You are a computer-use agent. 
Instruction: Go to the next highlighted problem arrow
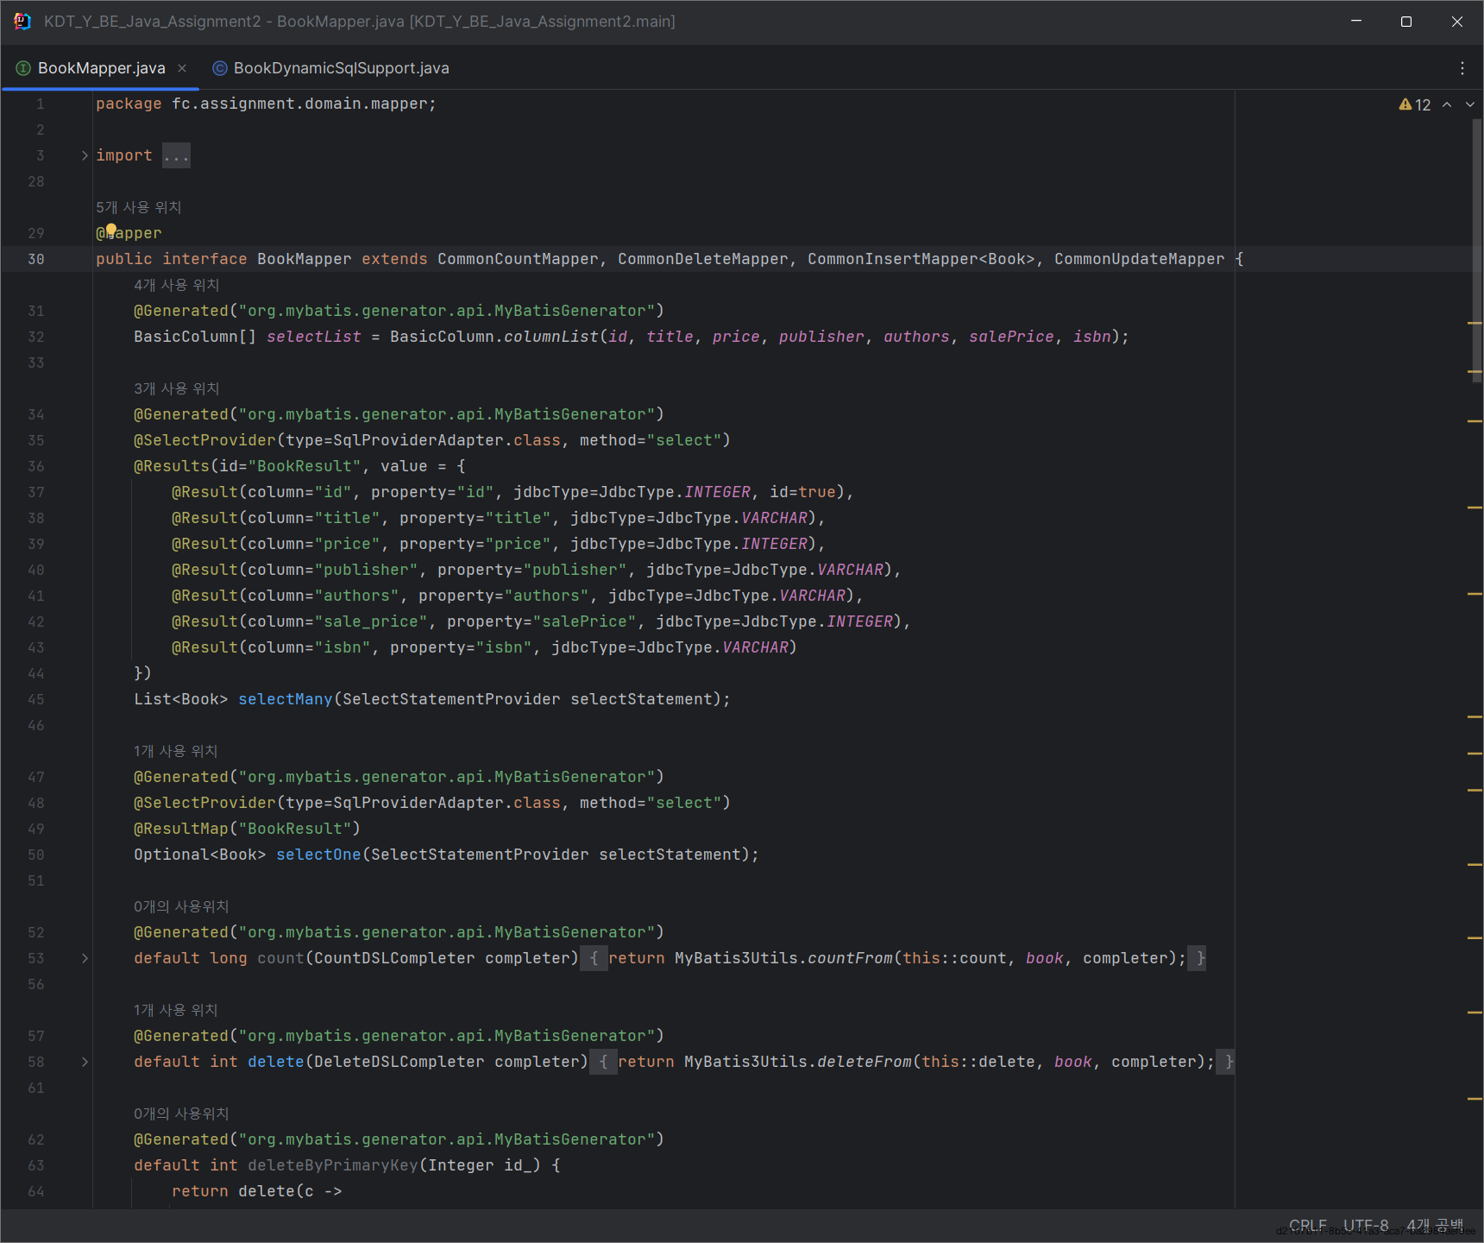[1470, 104]
